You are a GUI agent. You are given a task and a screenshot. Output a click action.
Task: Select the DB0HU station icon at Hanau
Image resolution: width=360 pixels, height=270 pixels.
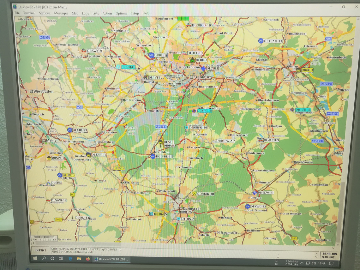[x=298, y=70]
